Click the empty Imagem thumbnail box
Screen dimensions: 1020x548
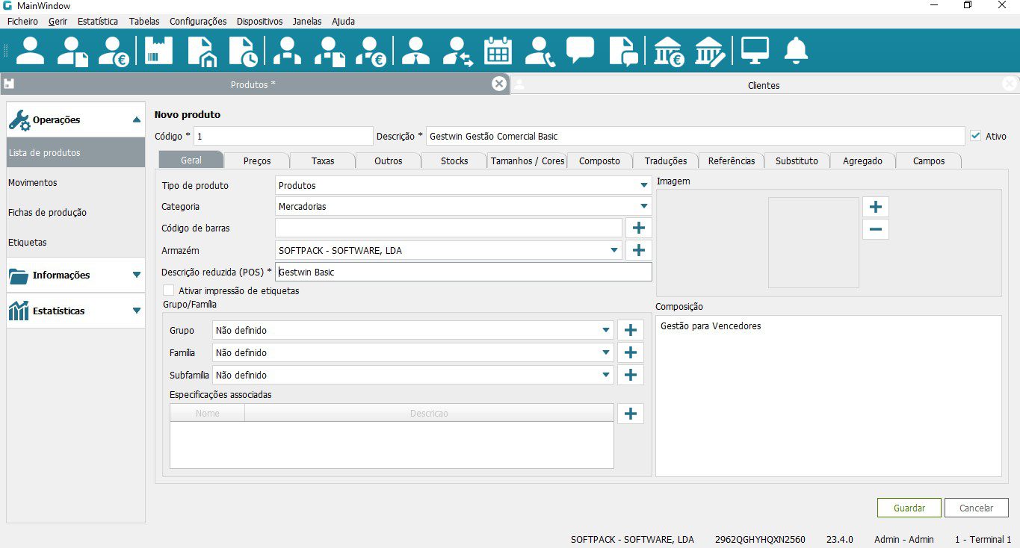[813, 242]
